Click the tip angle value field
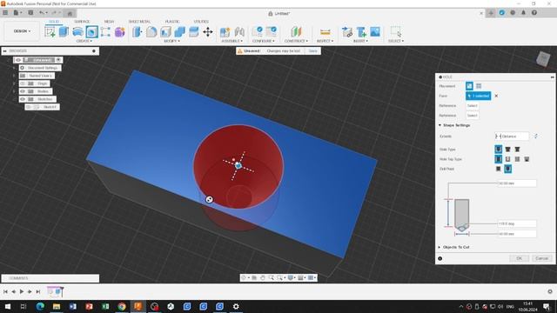Screen dimensions: 557x313 click(x=517, y=223)
